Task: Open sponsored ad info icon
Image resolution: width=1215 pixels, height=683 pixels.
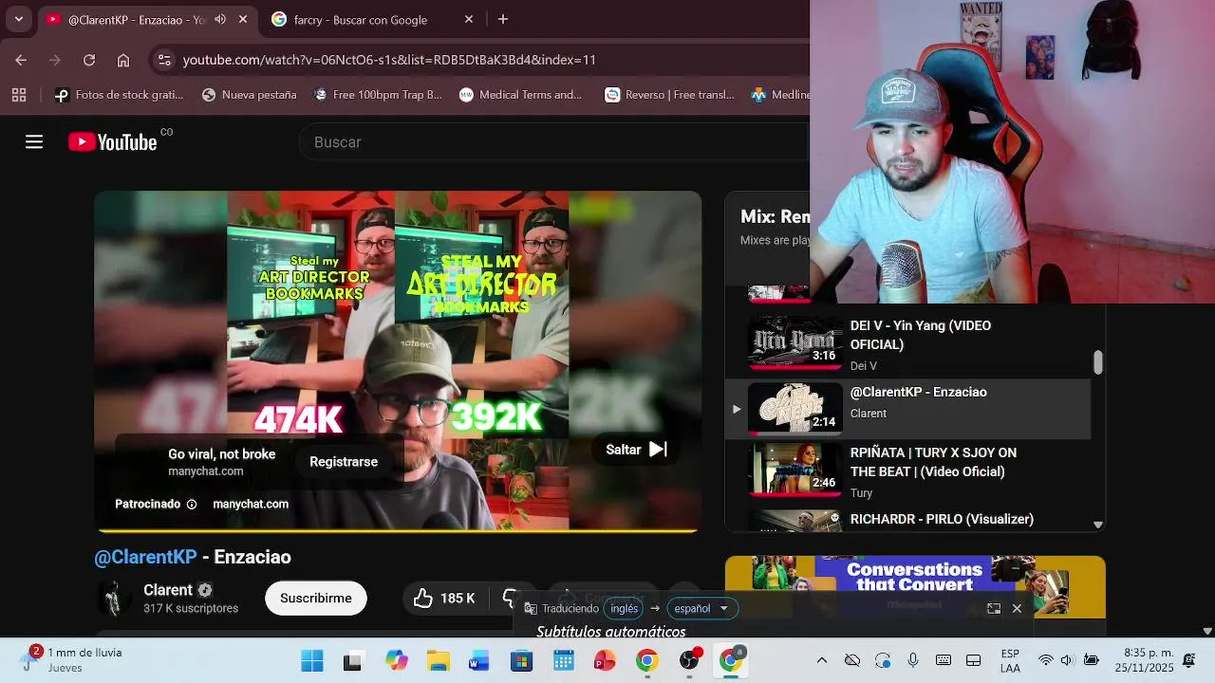Action: click(x=192, y=505)
